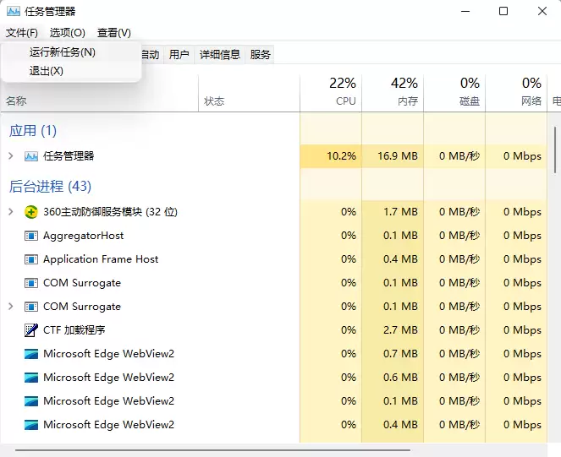Select the last Microsoft Edge WebView2 icon
The image size is (561, 457).
coord(31,425)
